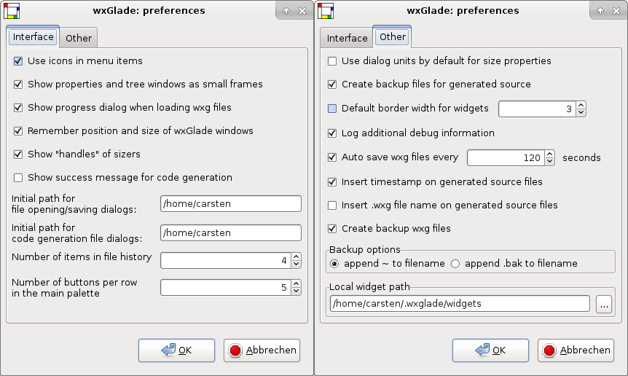This screenshot has height=376, width=628.
Task: Increase auto save seconds value
Action: pos(550,154)
